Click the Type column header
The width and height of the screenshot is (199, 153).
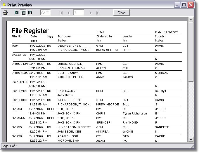click(x=50, y=37)
